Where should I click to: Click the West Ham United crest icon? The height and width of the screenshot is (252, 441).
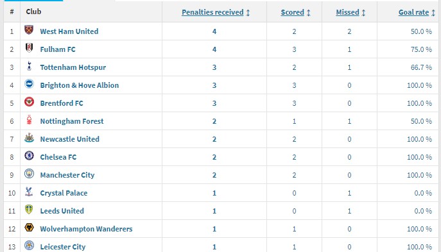[29, 29]
